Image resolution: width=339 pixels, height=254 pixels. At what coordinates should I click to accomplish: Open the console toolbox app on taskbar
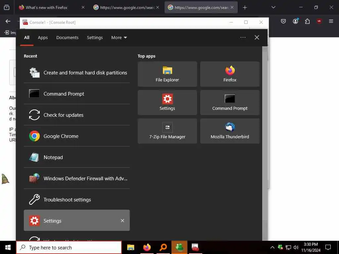[195, 247]
